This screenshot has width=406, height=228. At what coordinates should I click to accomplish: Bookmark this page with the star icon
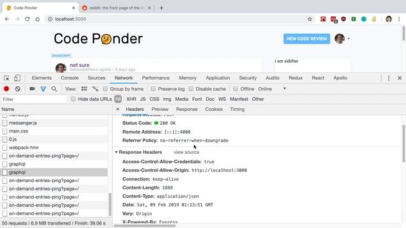point(310,19)
